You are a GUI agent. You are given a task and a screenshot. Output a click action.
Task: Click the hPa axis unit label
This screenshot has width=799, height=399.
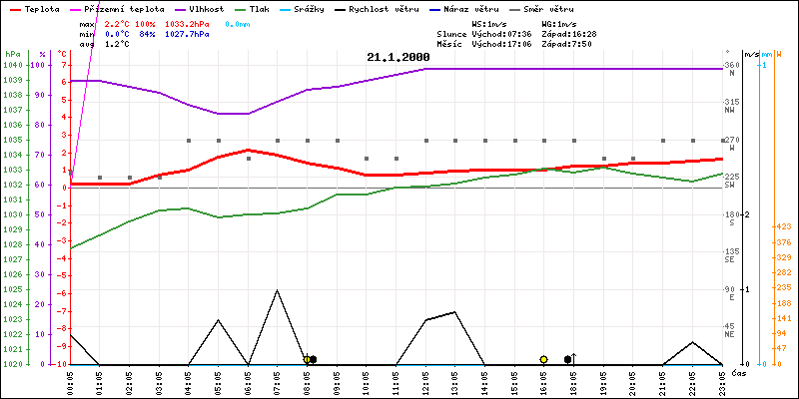[x=11, y=53]
